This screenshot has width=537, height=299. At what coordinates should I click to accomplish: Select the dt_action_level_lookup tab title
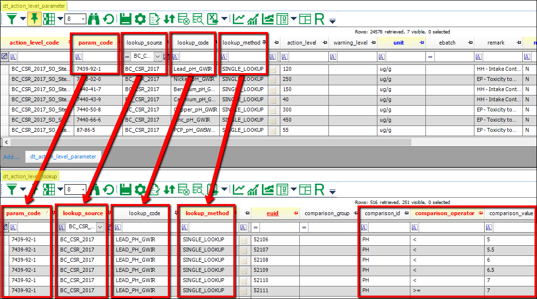pyautogui.click(x=30, y=176)
